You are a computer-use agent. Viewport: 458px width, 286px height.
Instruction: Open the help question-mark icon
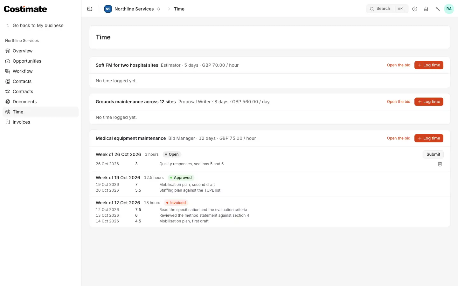(415, 9)
